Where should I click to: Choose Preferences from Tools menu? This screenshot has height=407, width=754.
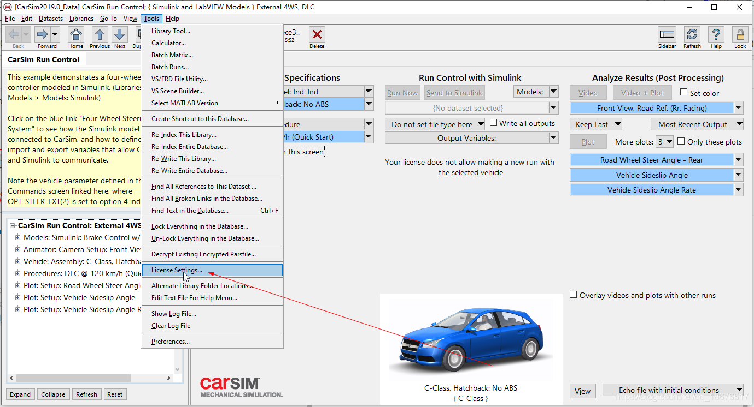[212, 342]
